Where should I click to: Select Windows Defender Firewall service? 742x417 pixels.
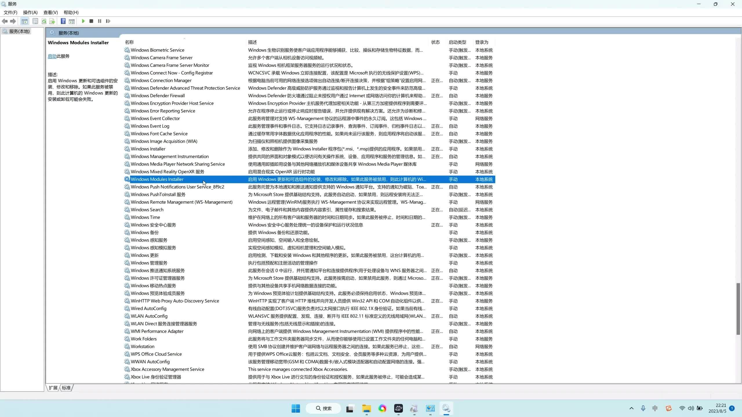click(310, 96)
